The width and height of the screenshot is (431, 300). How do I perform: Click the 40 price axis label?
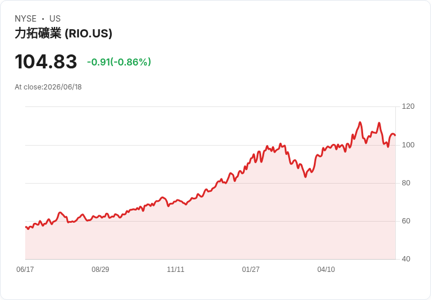(406, 259)
